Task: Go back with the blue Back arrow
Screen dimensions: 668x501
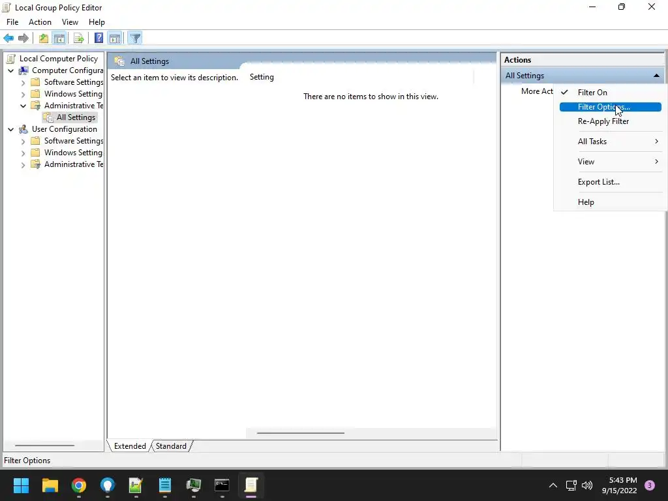Action: click(x=8, y=38)
